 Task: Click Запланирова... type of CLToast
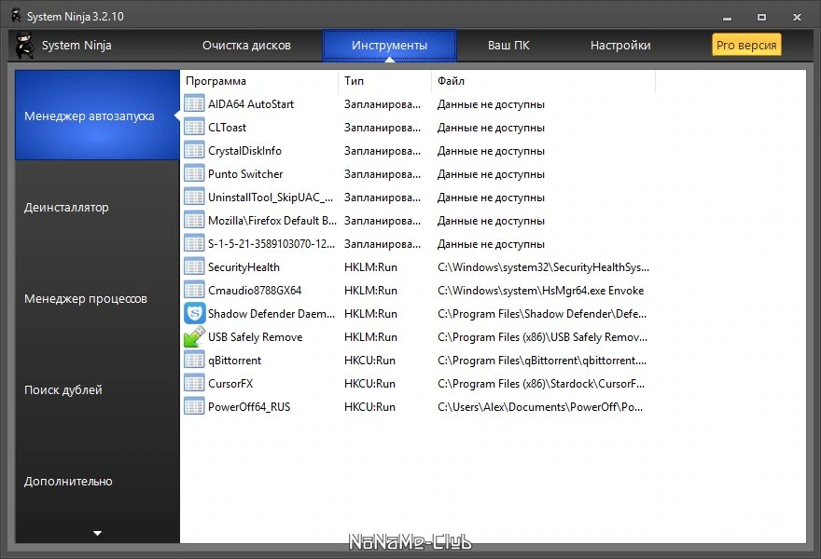383,128
